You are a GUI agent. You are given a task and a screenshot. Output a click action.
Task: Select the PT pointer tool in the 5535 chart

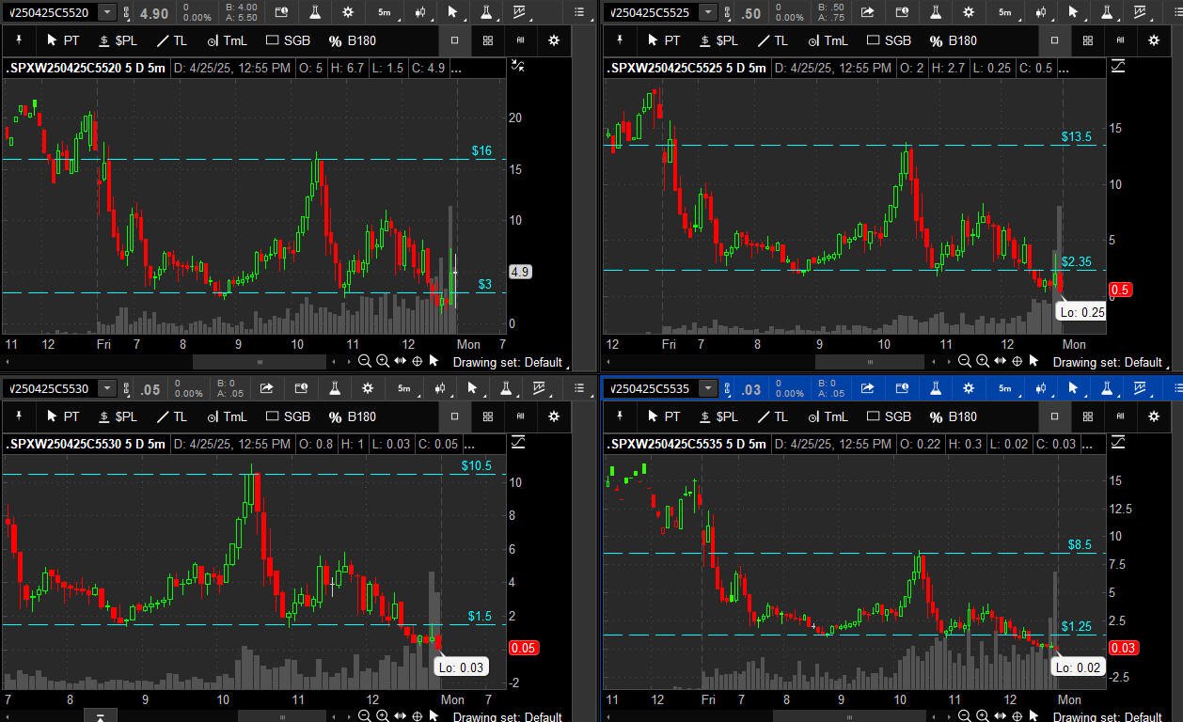pyautogui.click(x=662, y=416)
